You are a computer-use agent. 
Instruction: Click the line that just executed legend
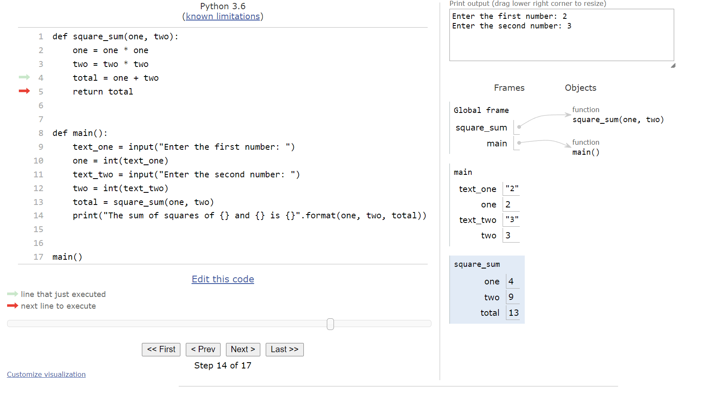tap(63, 294)
